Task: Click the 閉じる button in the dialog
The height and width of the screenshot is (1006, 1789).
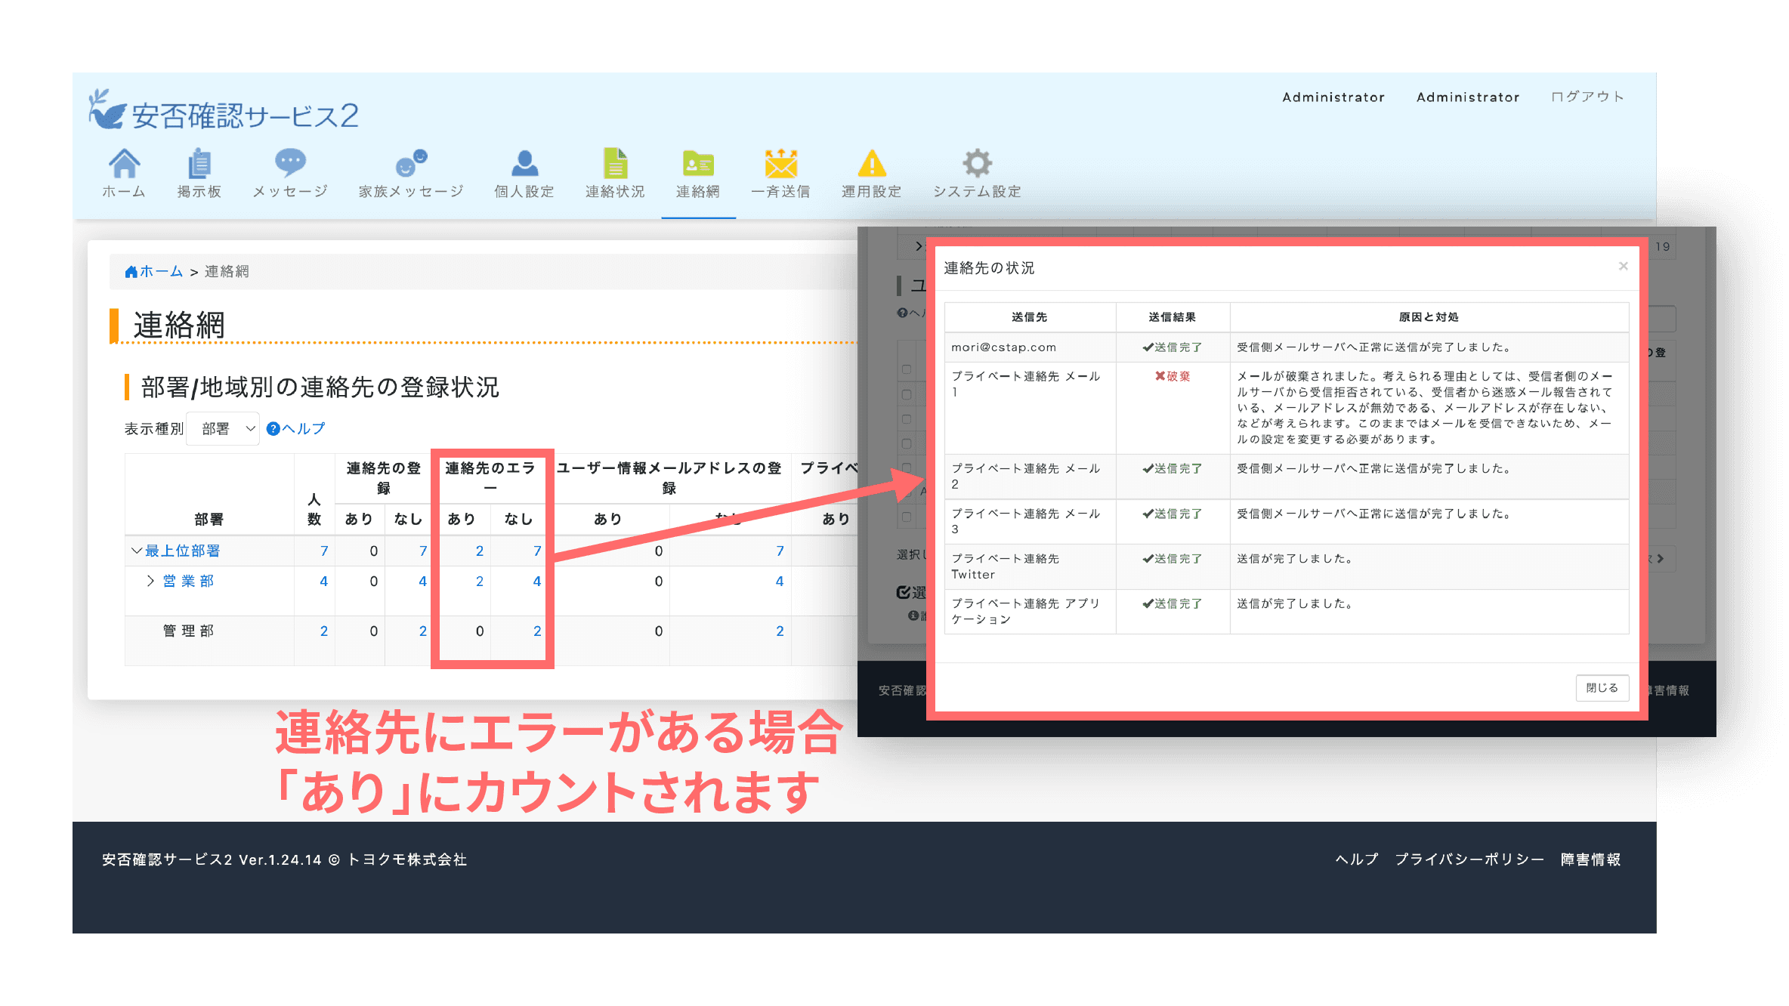Action: [1602, 688]
